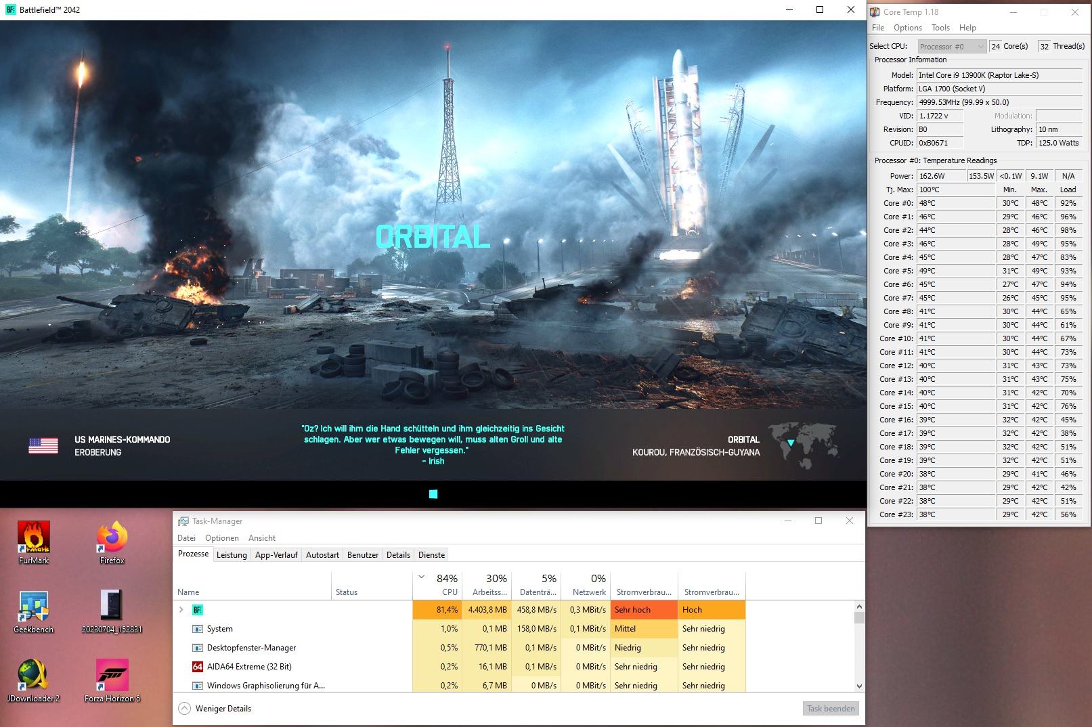Click the Sehr hoch power usage cell
1092x727 pixels.
pyautogui.click(x=644, y=610)
